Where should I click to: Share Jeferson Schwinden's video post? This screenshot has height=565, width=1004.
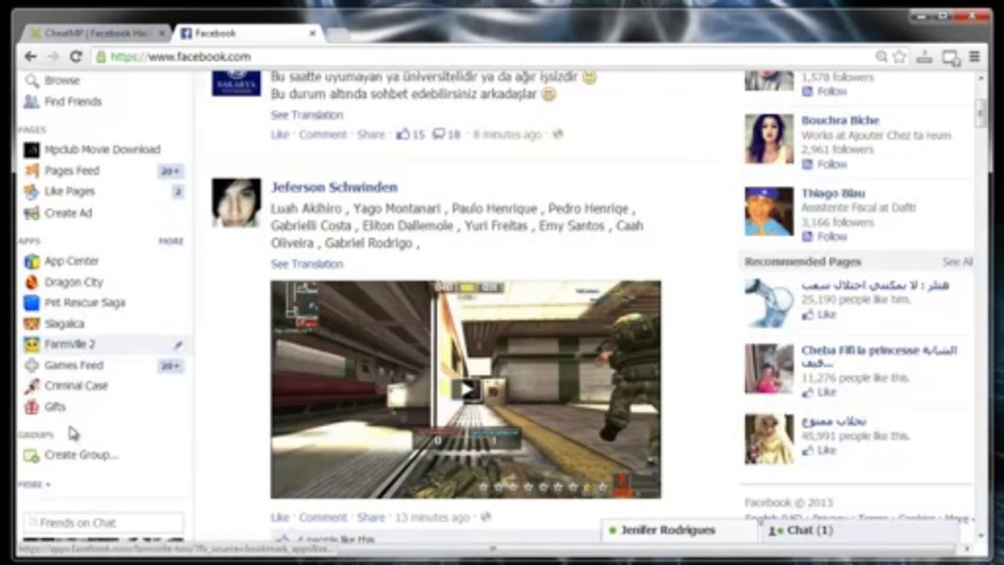click(371, 517)
